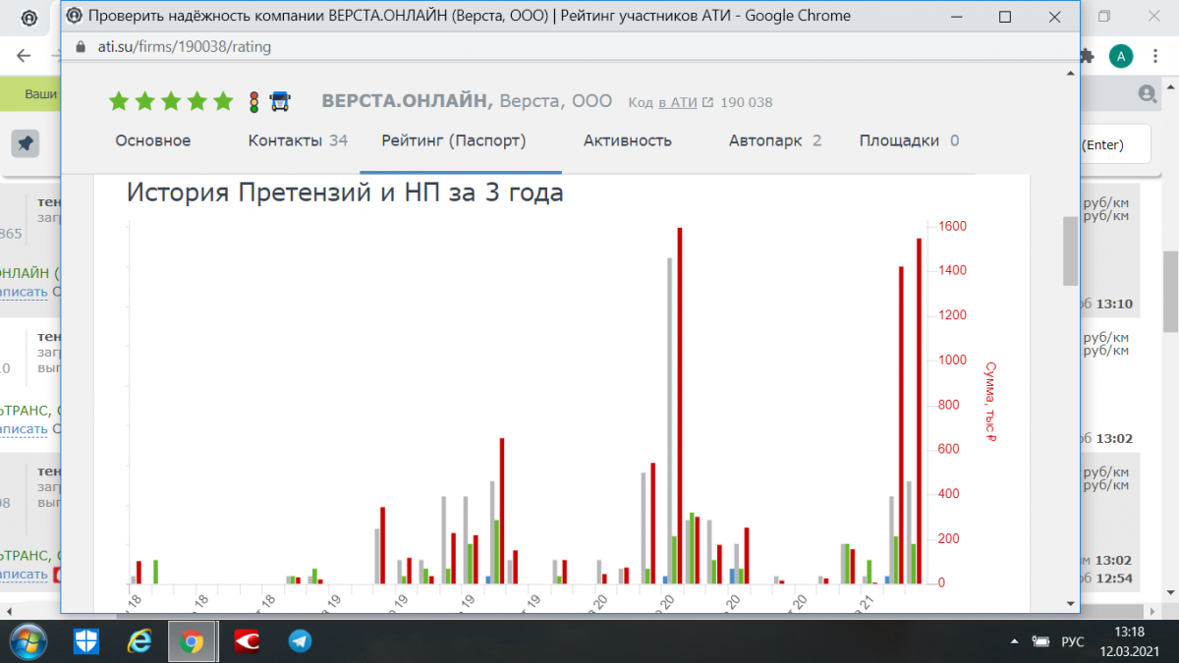Open Telegram from the taskbar
The width and height of the screenshot is (1179, 663).
tap(300, 642)
